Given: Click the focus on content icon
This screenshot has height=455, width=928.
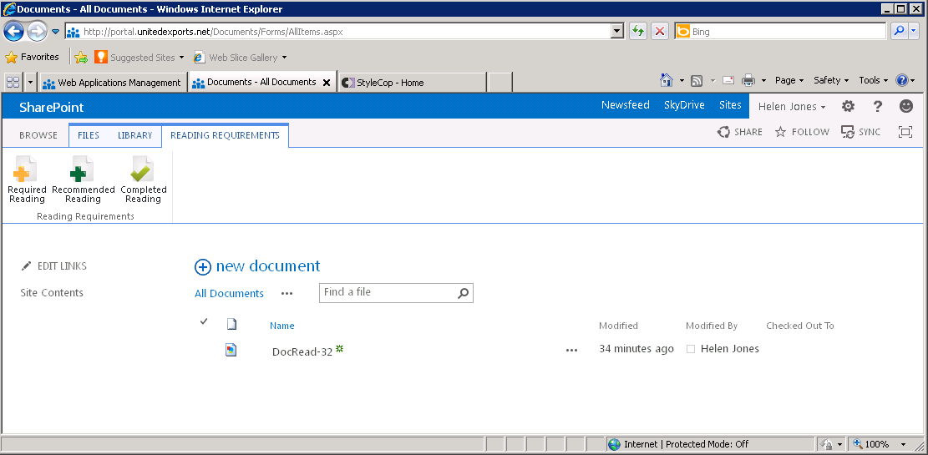Looking at the screenshot, I should click(x=905, y=132).
